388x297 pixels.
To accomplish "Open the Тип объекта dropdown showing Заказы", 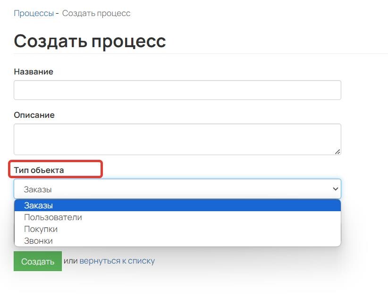I will click(x=177, y=189).
